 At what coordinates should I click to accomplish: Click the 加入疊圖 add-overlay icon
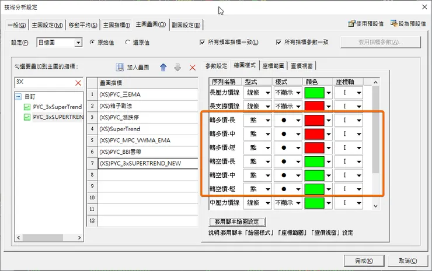click(x=120, y=67)
